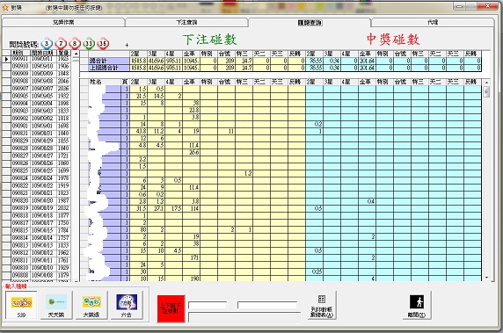
Task: Select period row 090910 in the draw list
Action: click(36, 66)
